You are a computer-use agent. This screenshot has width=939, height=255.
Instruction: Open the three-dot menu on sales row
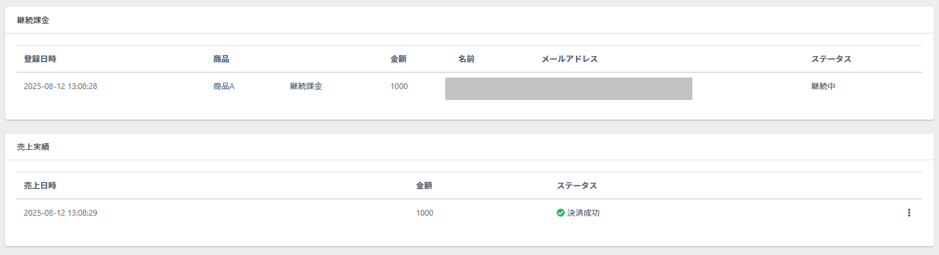(909, 213)
